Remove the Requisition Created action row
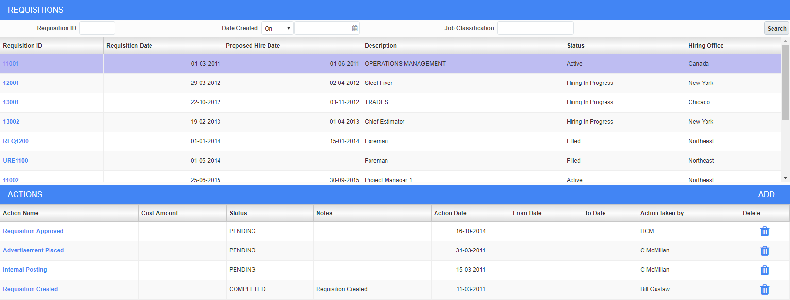The width and height of the screenshot is (790, 300). 764,290
